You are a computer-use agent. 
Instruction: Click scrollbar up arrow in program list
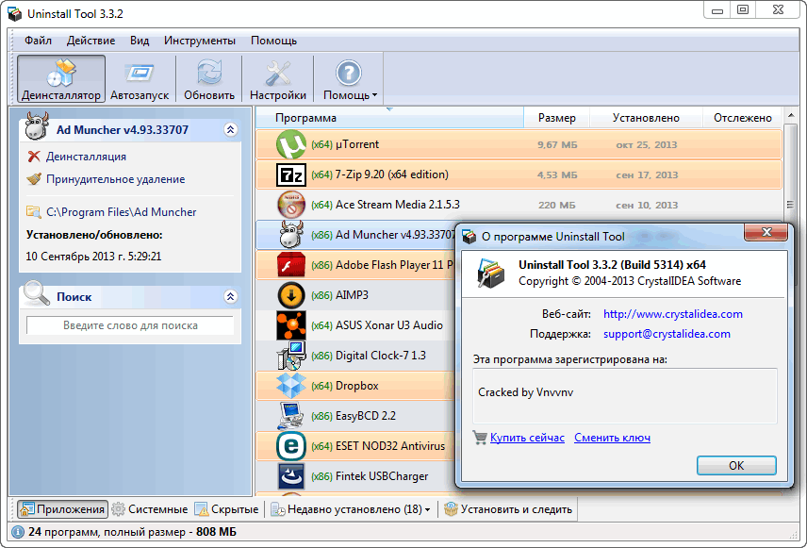(790, 116)
